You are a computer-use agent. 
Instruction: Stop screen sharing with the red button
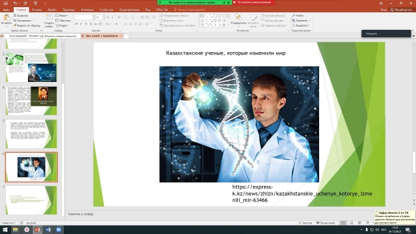[253, 2]
